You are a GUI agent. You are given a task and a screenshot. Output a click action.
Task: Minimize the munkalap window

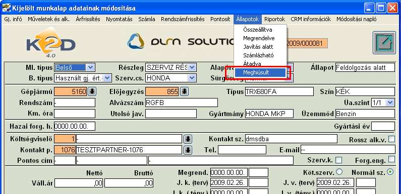click(x=369, y=9)
